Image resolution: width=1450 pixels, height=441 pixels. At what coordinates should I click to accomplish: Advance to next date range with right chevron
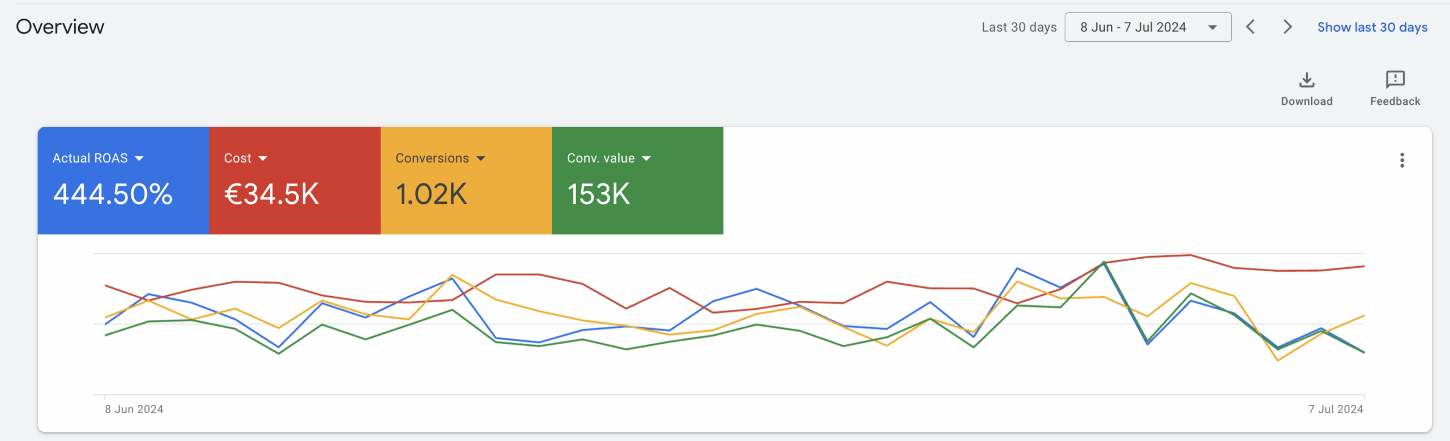[x=1287, y=27]
